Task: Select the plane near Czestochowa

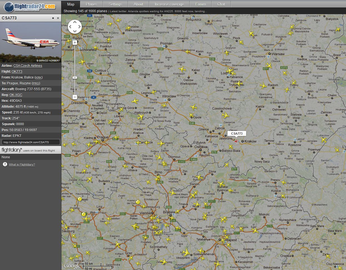Action: click(226, 115)
